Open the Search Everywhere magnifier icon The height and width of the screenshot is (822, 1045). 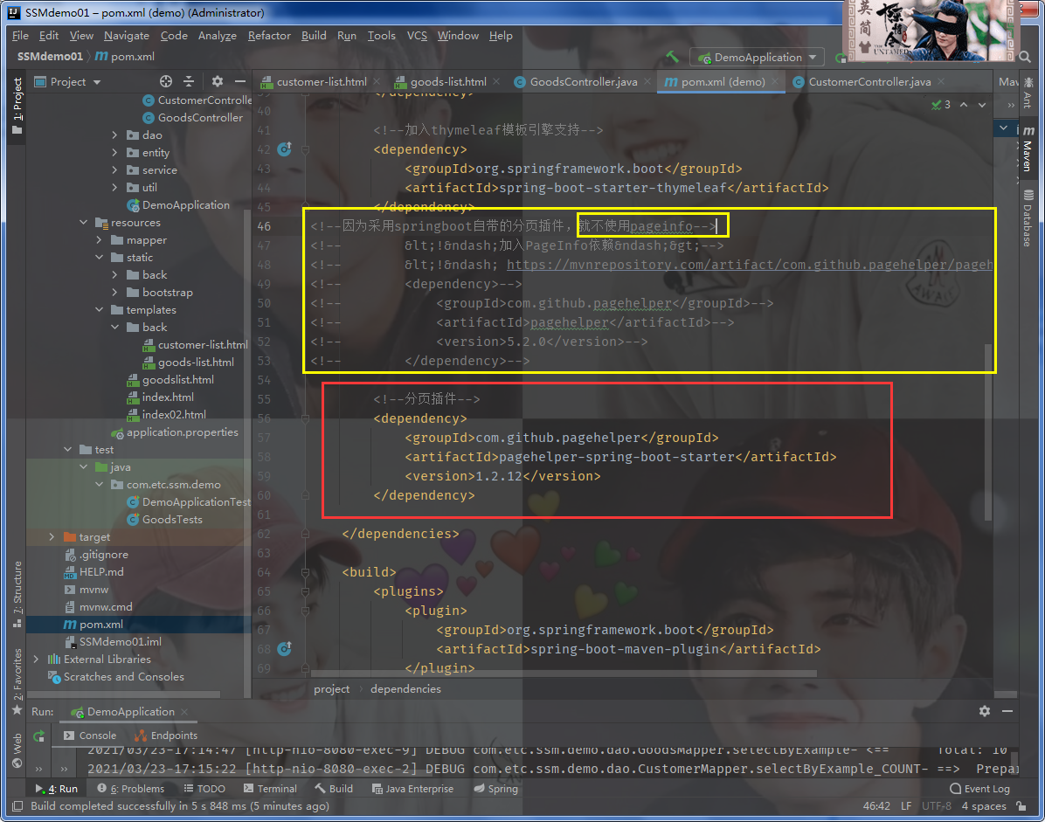pos(1025,58)
